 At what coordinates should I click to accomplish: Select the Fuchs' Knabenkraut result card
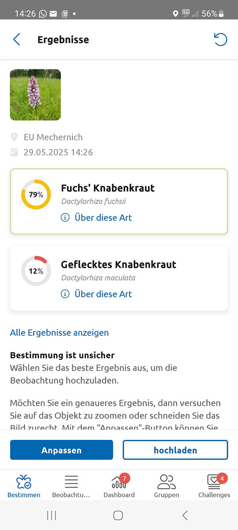click(119, 201)
